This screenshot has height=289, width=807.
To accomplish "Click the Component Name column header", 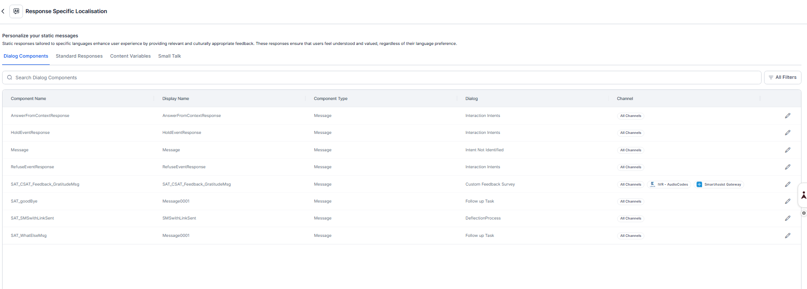I will pyautogui.click(x=28, y=99).
